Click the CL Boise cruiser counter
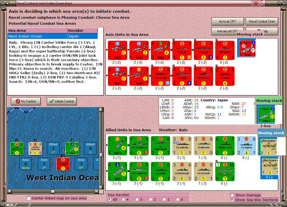Screen dimensions: 287x207 click(160, 171)
